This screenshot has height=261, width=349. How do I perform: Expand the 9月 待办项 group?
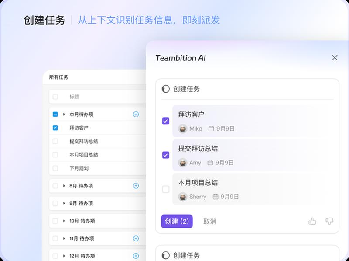[64, 203]
